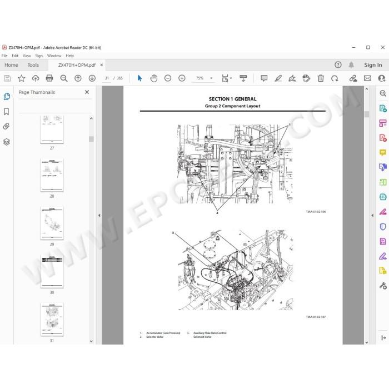Image resolution: width=389 pixels, height=389 pixels.
Task: Open More Tools wrench icon
Action: click(383, 286)
